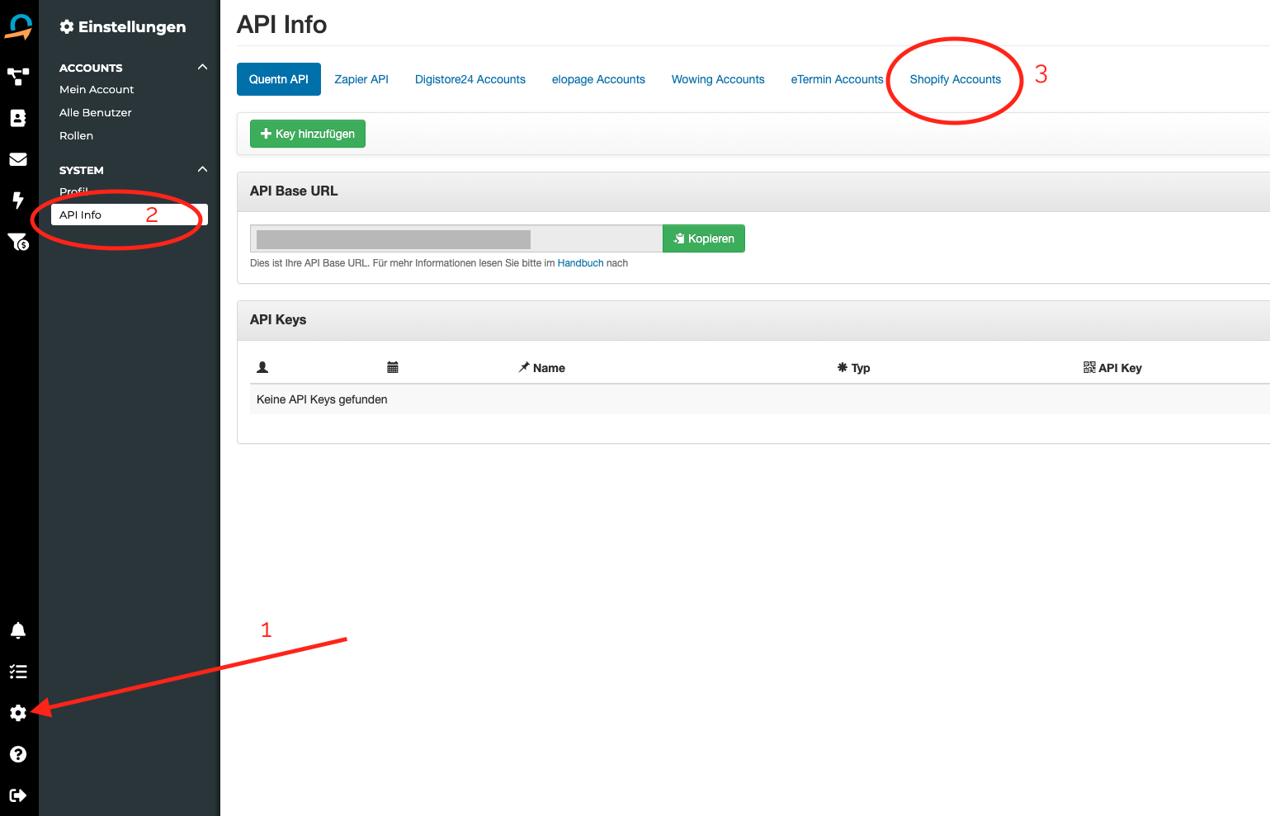This screenshot has width=1270, height=816.
Task: Open the Handbuch link
Action: pos(581,263)
